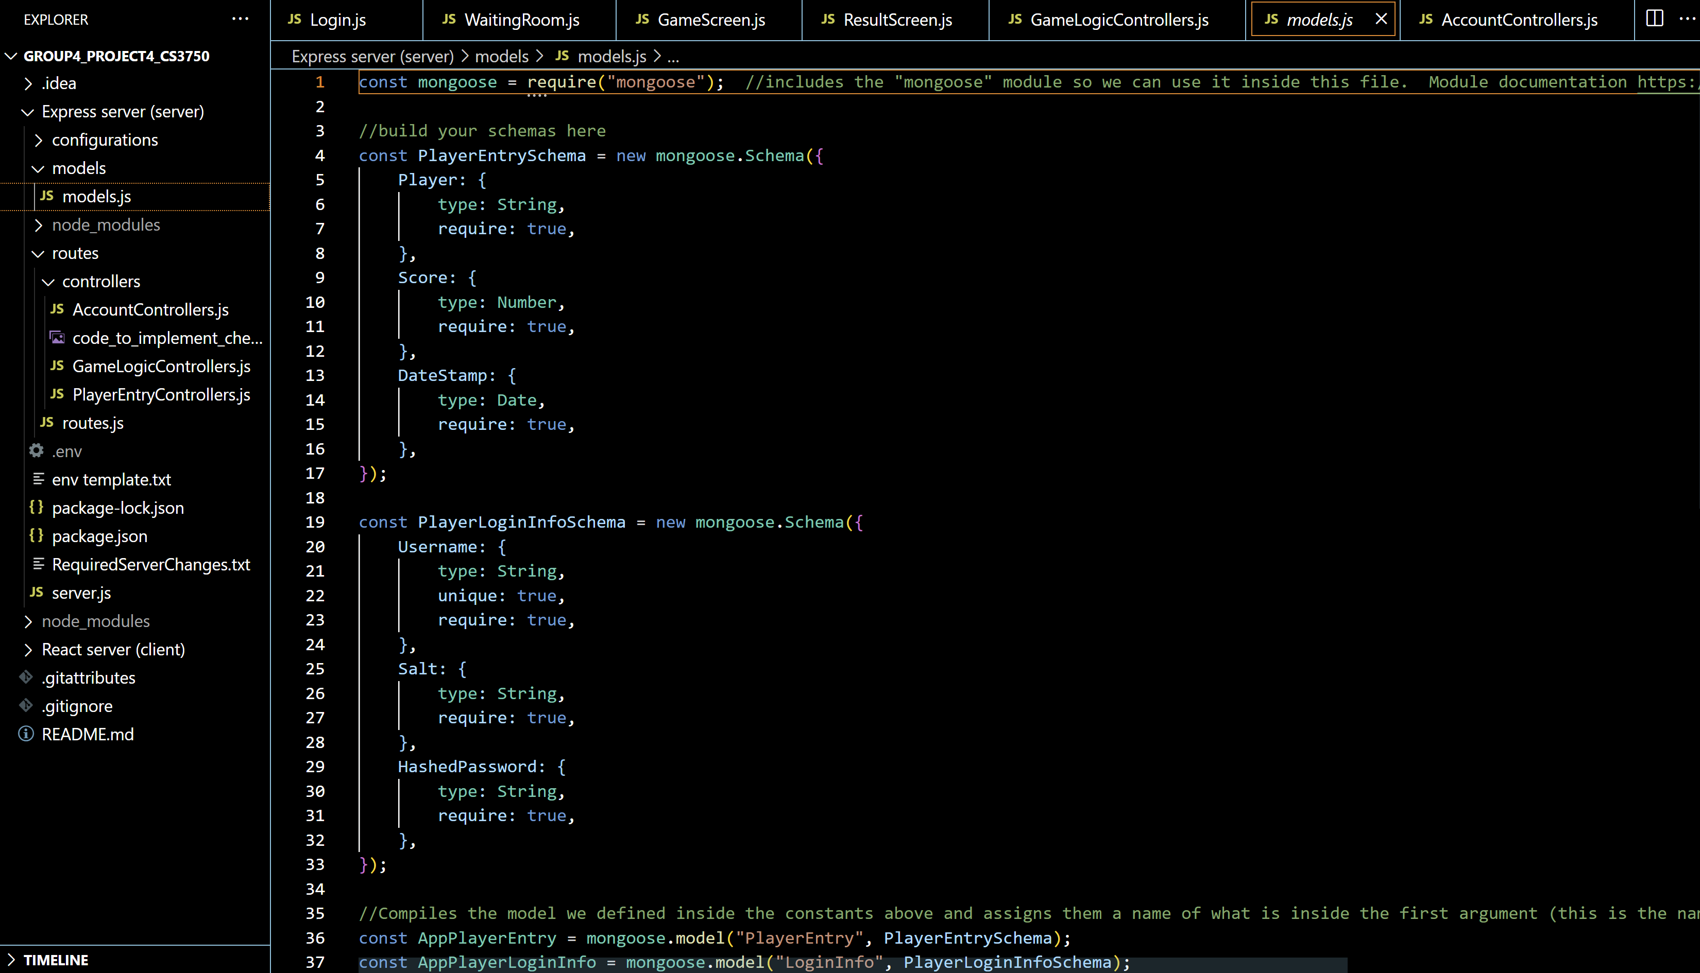Click gear icon of .env file
The height and width of the screenshot is (973, 1700).
point(37,450)
